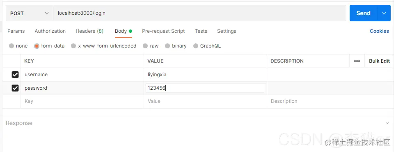
Task: Send the request with the Send button
Action: click(363, 13)
